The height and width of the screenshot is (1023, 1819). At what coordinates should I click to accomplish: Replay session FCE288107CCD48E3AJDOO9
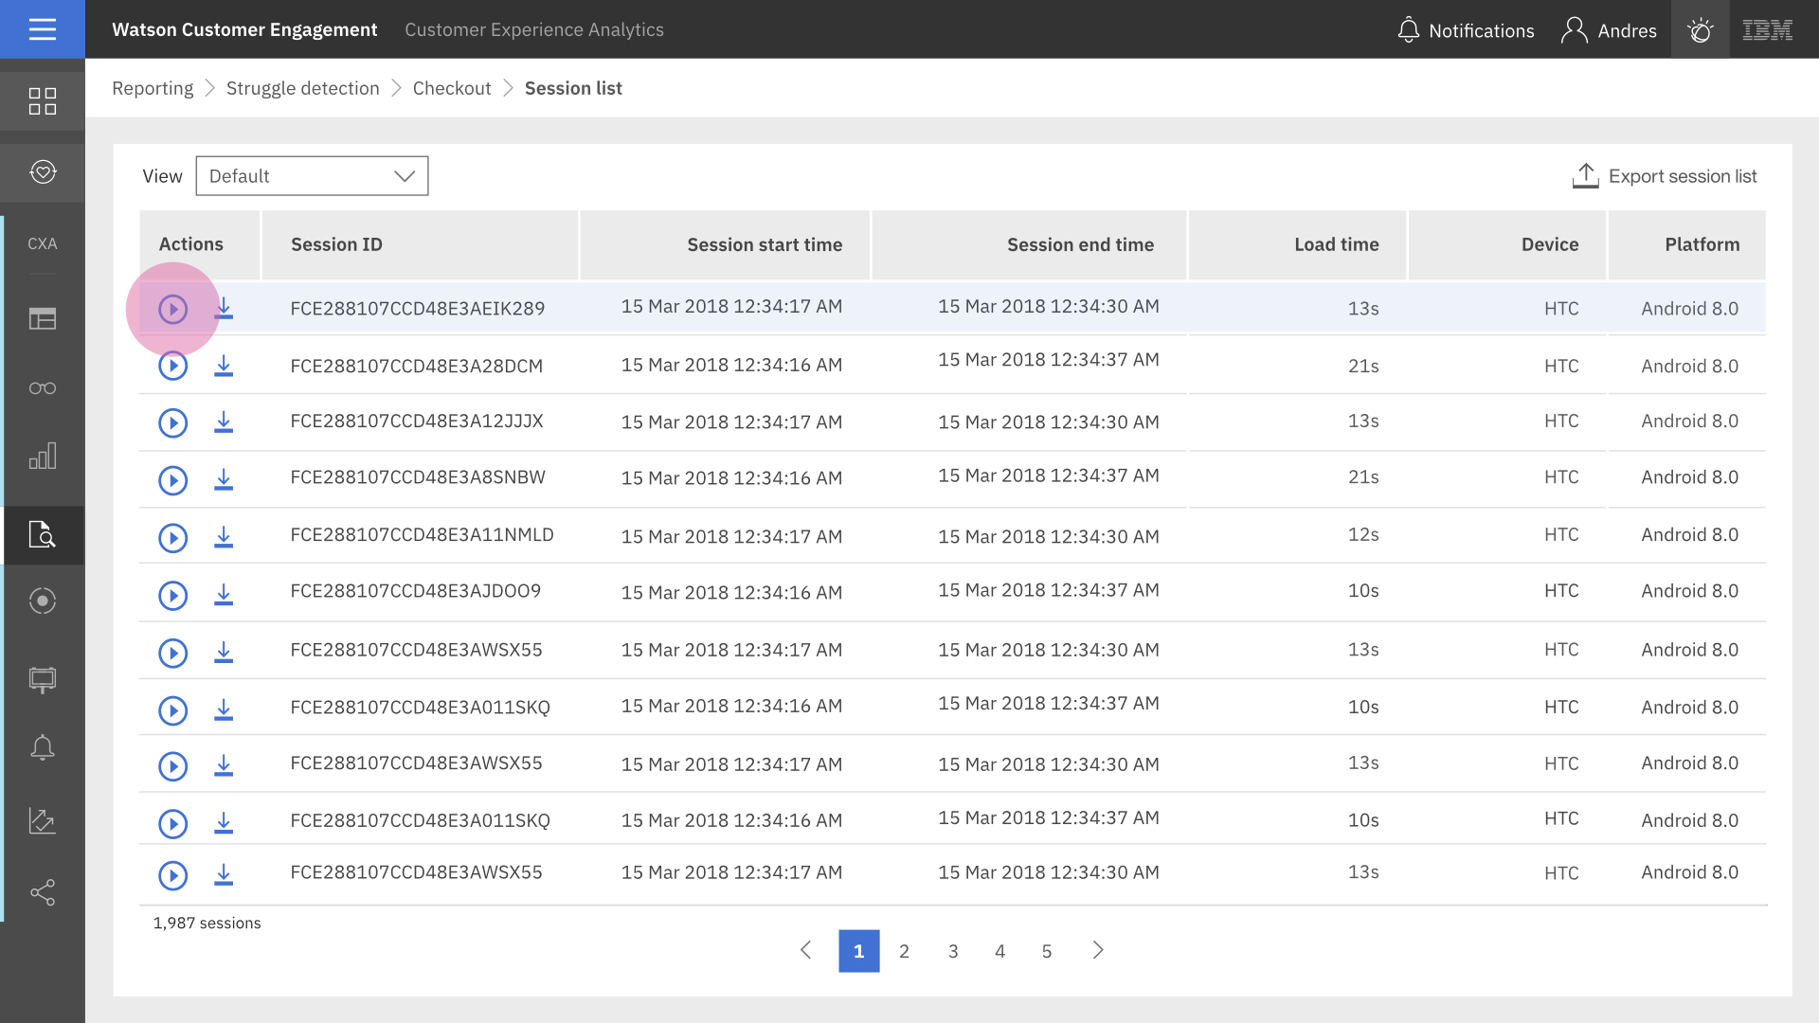coord(172,595)
